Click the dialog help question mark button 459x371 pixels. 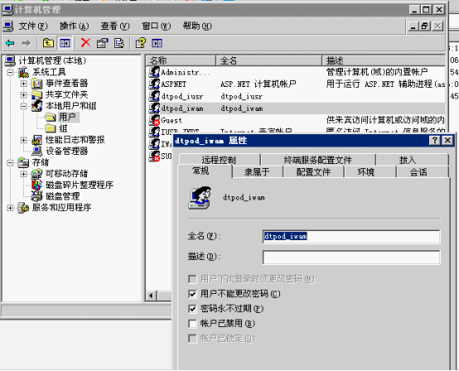tap(435, 141)
